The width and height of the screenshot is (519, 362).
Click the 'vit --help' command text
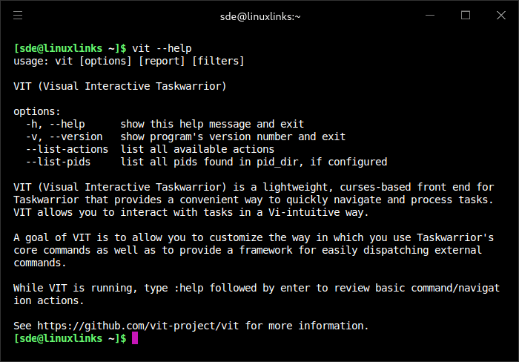[x=162, y=48]
